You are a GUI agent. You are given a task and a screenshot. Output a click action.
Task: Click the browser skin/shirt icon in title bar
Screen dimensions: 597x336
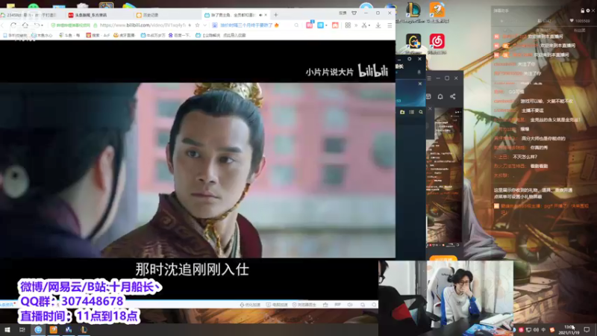click(354, 13)
